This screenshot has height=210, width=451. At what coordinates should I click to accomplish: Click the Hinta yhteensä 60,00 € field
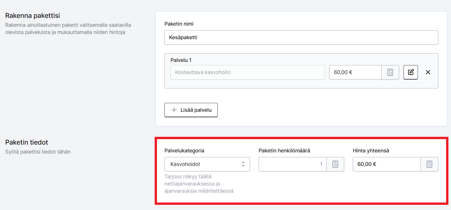click(x=387, y=164)
